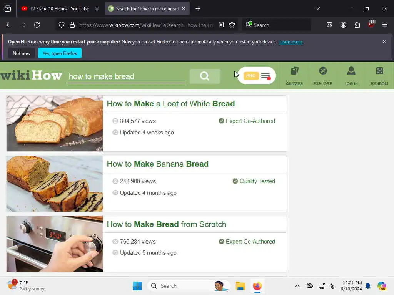Open weather widget showing 71°F
394x295 pixels.
pos(26,286)
